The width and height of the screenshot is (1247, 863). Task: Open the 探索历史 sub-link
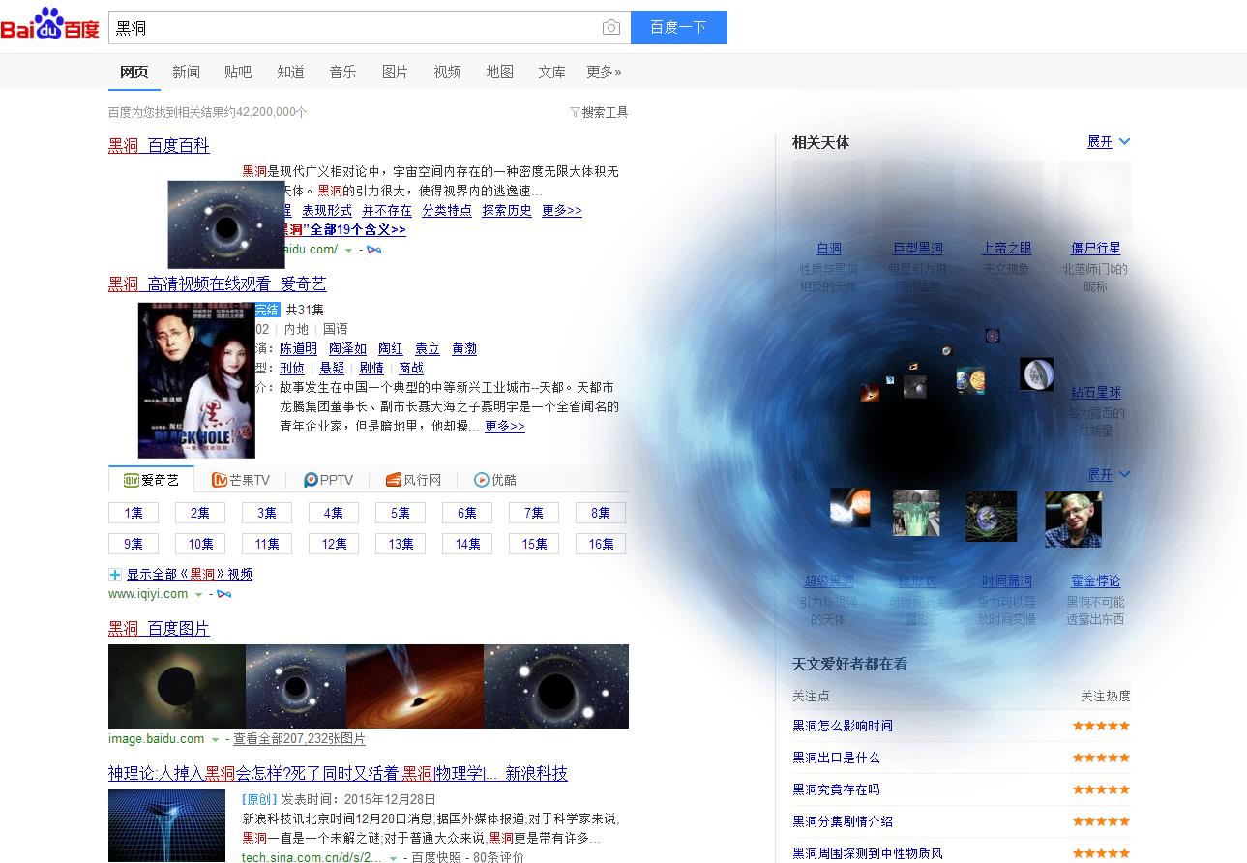tap(507, 211)
